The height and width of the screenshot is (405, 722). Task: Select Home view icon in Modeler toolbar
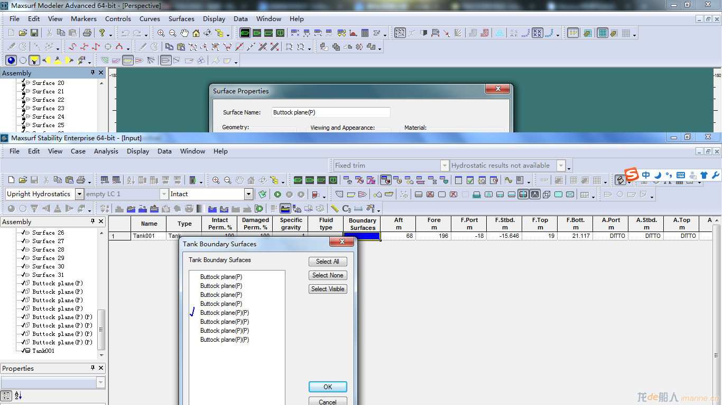point(196,33)
